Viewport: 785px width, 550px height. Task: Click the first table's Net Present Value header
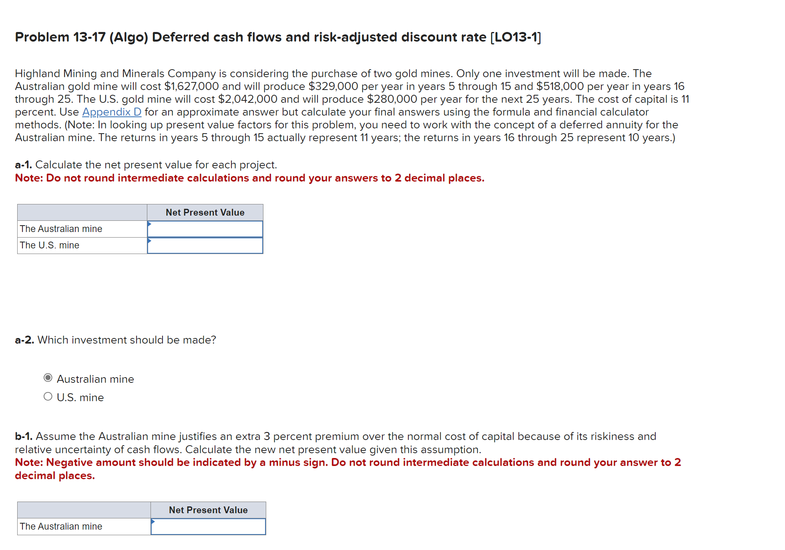click(x=205, y=212)
